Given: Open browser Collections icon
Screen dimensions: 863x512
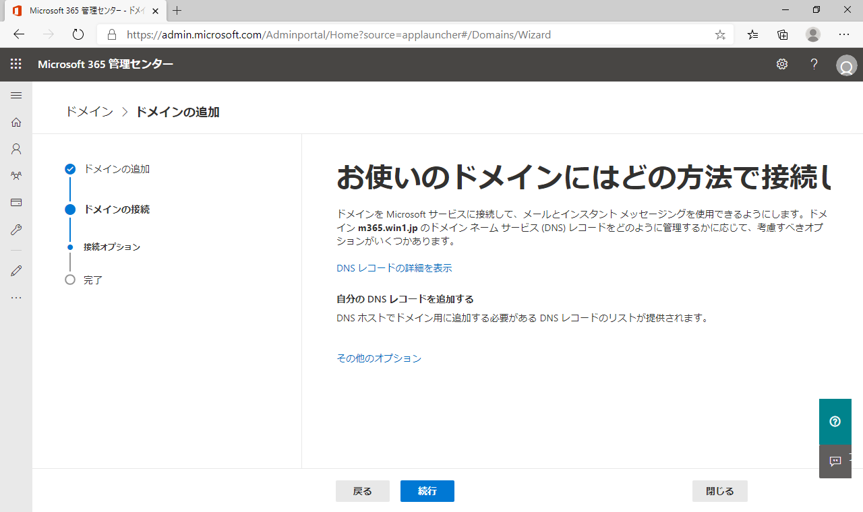Looking at the screenshot, I should [x=783, y=34].
